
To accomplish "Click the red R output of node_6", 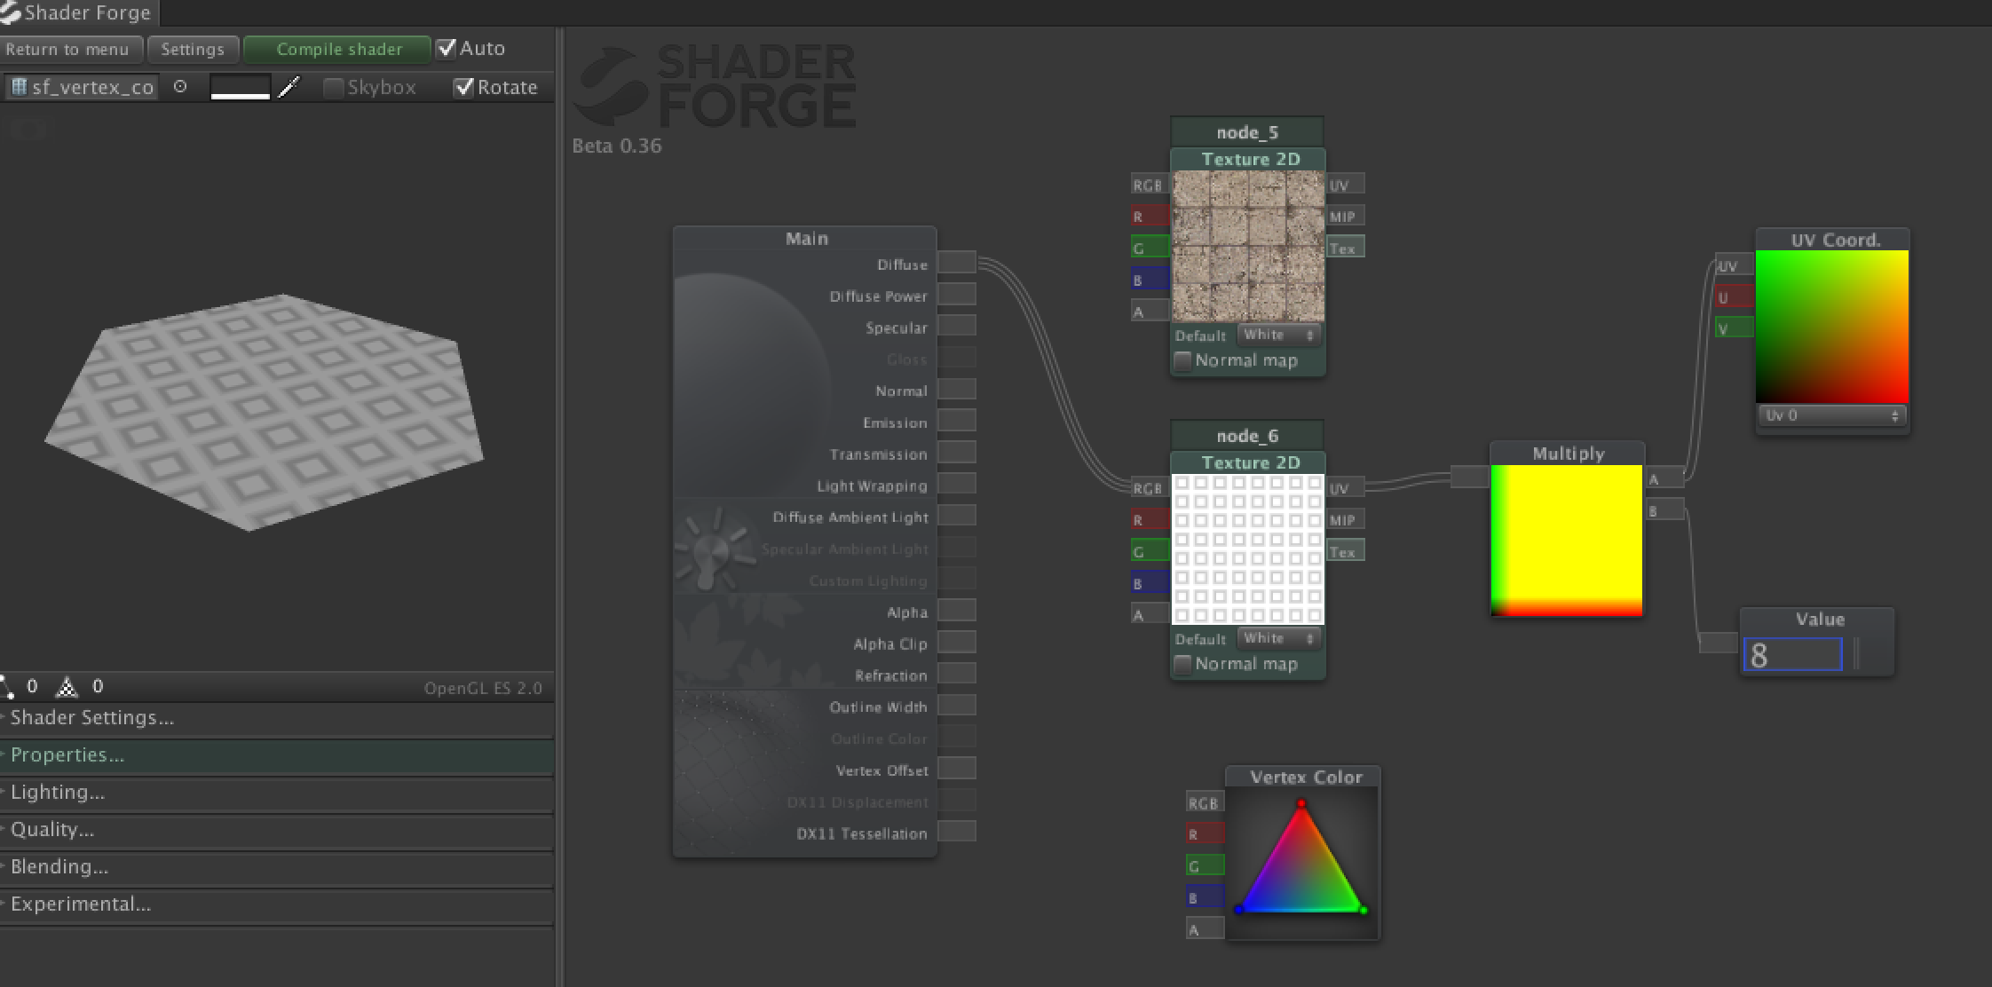I will (1150, 519).
